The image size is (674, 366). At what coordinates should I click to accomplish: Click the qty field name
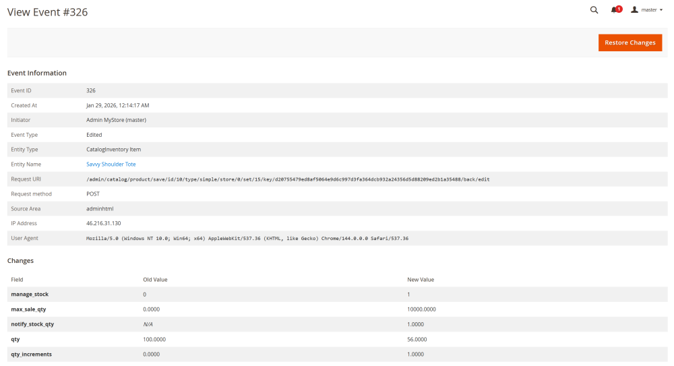[16, 339]
